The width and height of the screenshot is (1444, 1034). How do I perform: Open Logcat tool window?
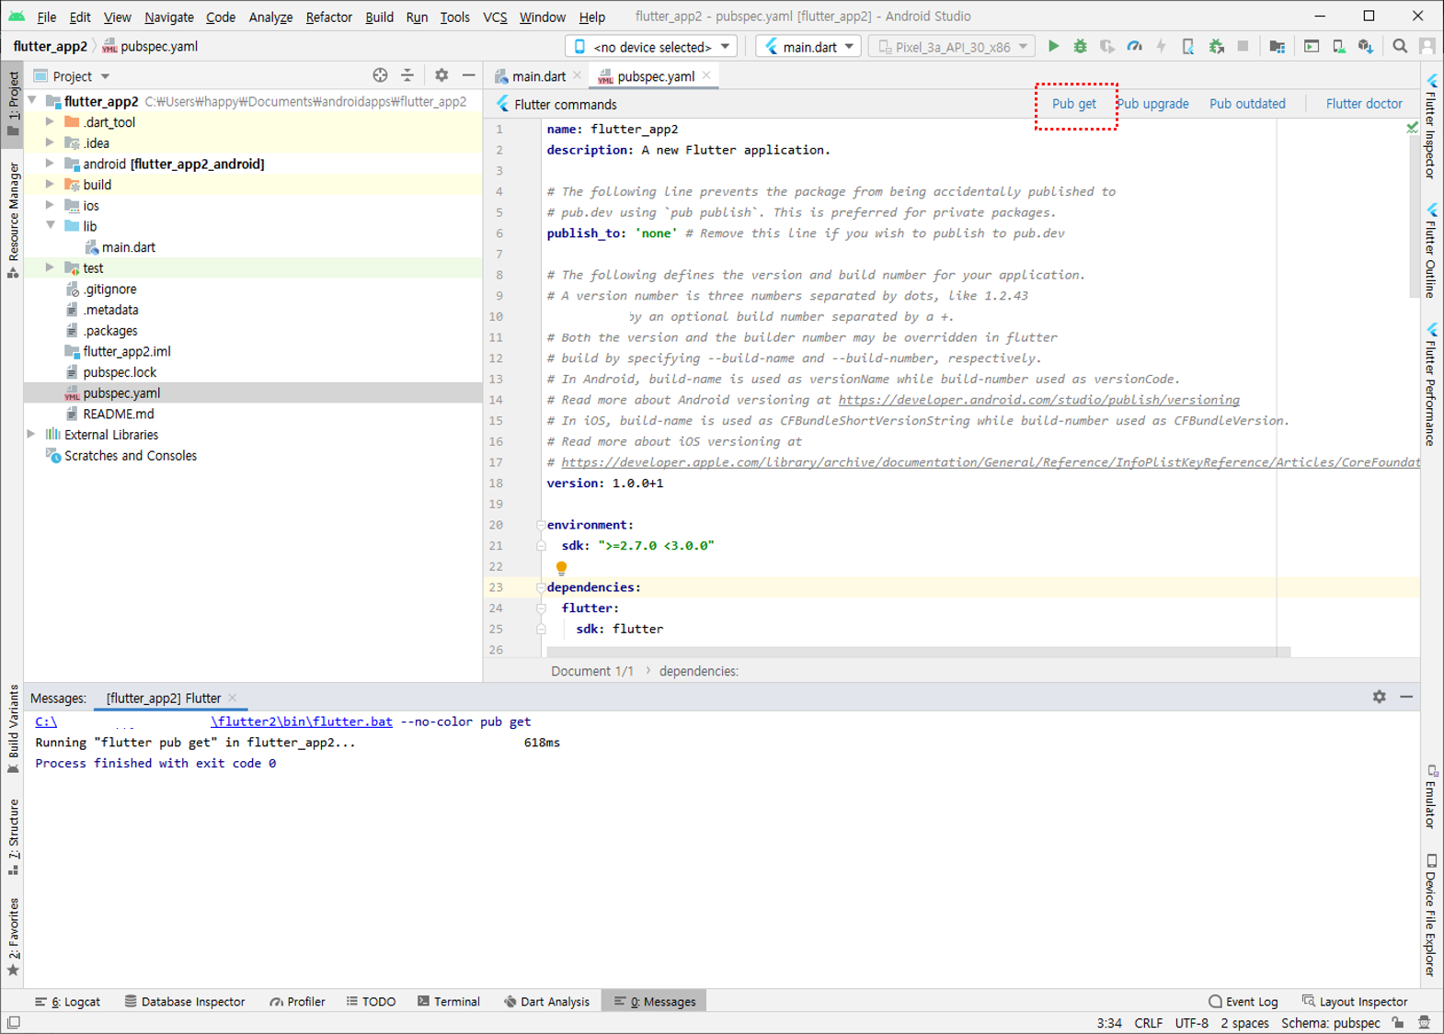click(x=68, y=1002)
